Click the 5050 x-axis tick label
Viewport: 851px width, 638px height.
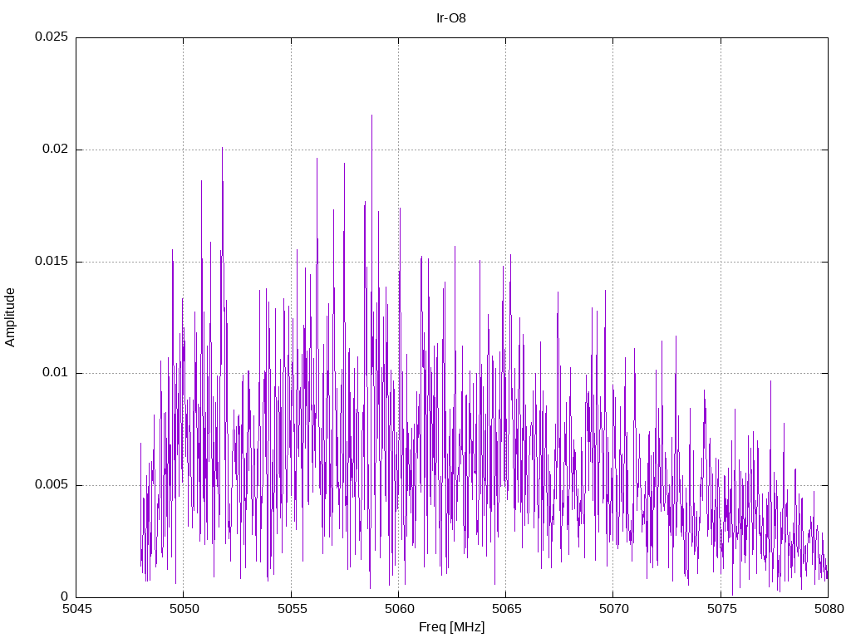tap(184, 608)
